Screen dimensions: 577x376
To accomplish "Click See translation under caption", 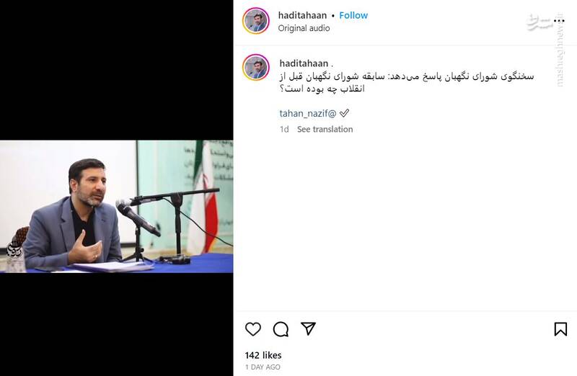I will tap(325, 130).
